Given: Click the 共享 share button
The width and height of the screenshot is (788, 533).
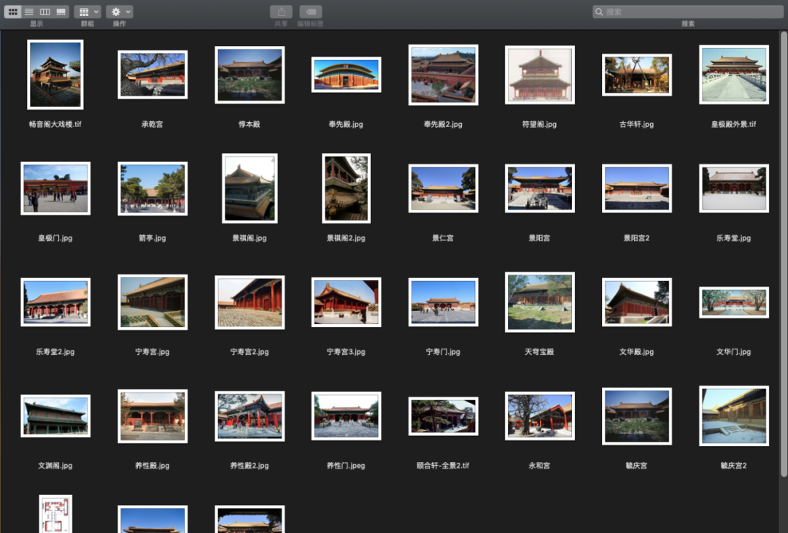Looking at the screenshot, I should coord(281,12).
